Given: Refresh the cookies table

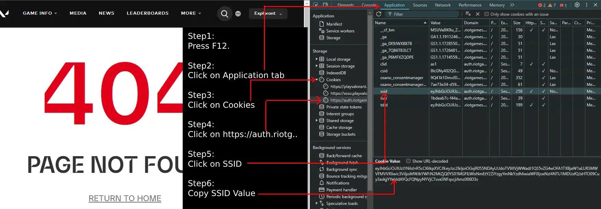Looking at the screenshot, I should pos(379,14).
